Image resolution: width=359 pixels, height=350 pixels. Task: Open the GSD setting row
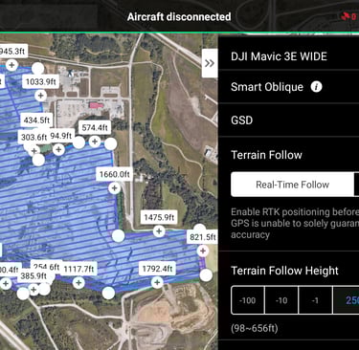(289, 120)
